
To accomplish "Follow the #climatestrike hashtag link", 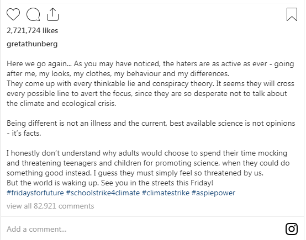I will [x=166, y=193].
